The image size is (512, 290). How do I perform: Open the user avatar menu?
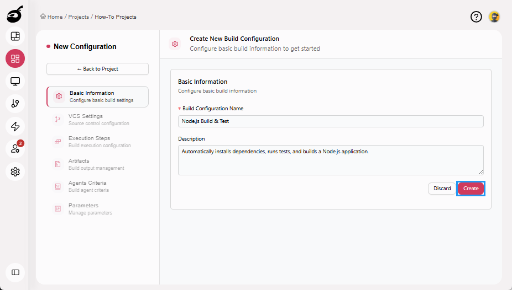tap(494, 17)
